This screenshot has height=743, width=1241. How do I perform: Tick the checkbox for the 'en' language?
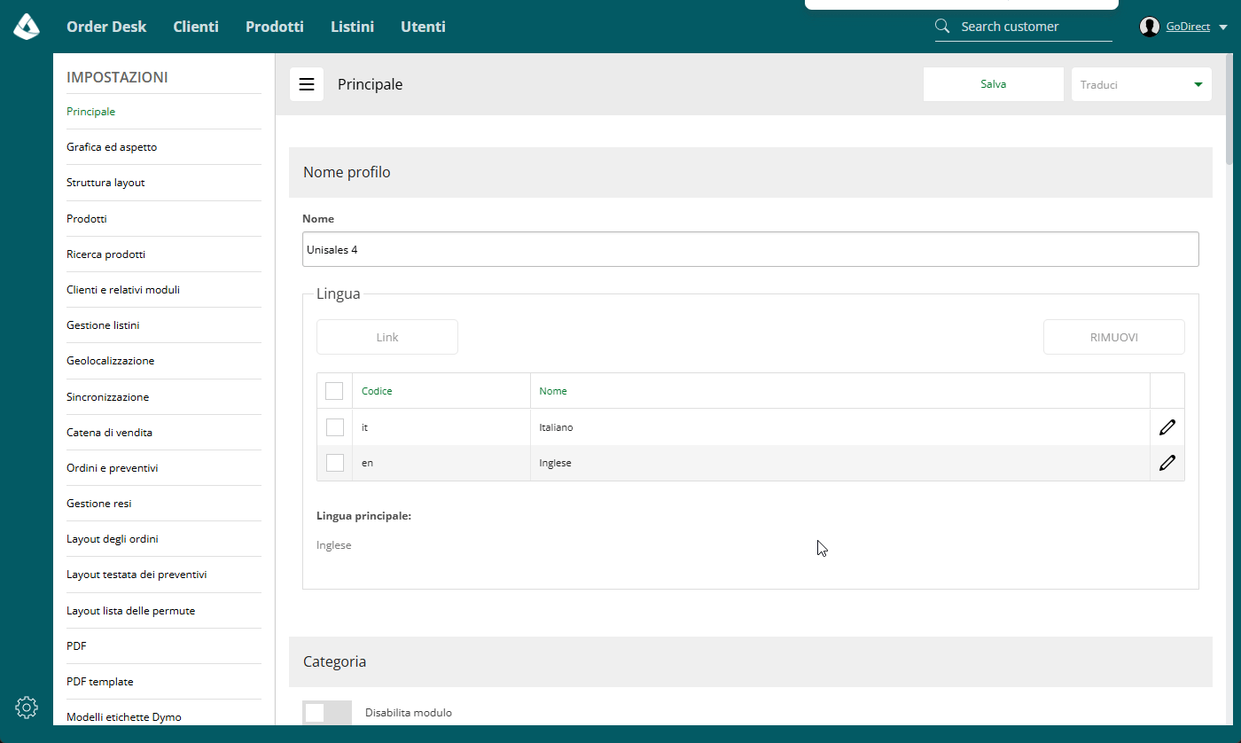[x=335, y=463]
